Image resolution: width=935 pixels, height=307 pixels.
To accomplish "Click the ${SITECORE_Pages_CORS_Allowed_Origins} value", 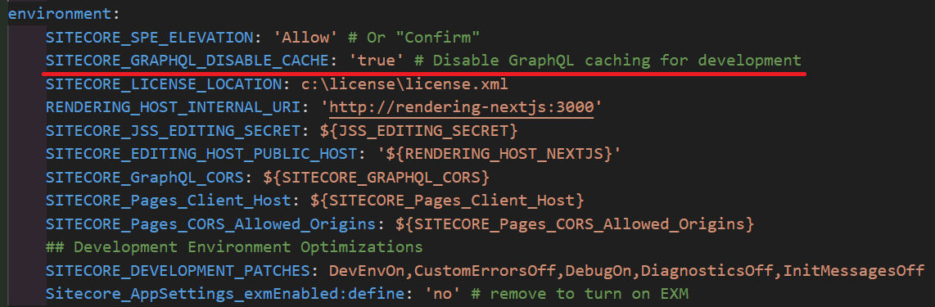I will 574,224.
